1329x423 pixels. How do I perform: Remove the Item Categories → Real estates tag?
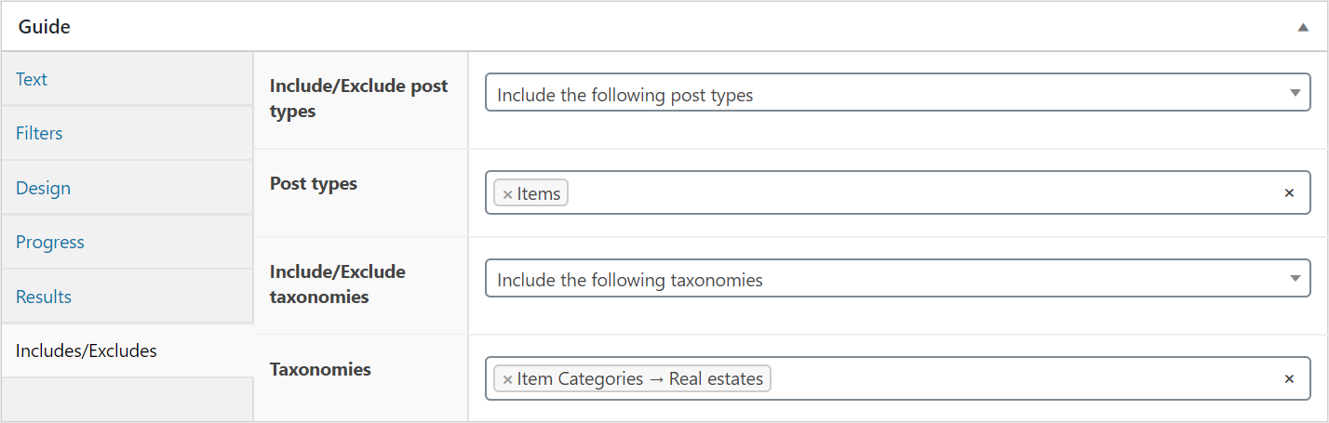[507, 378]
